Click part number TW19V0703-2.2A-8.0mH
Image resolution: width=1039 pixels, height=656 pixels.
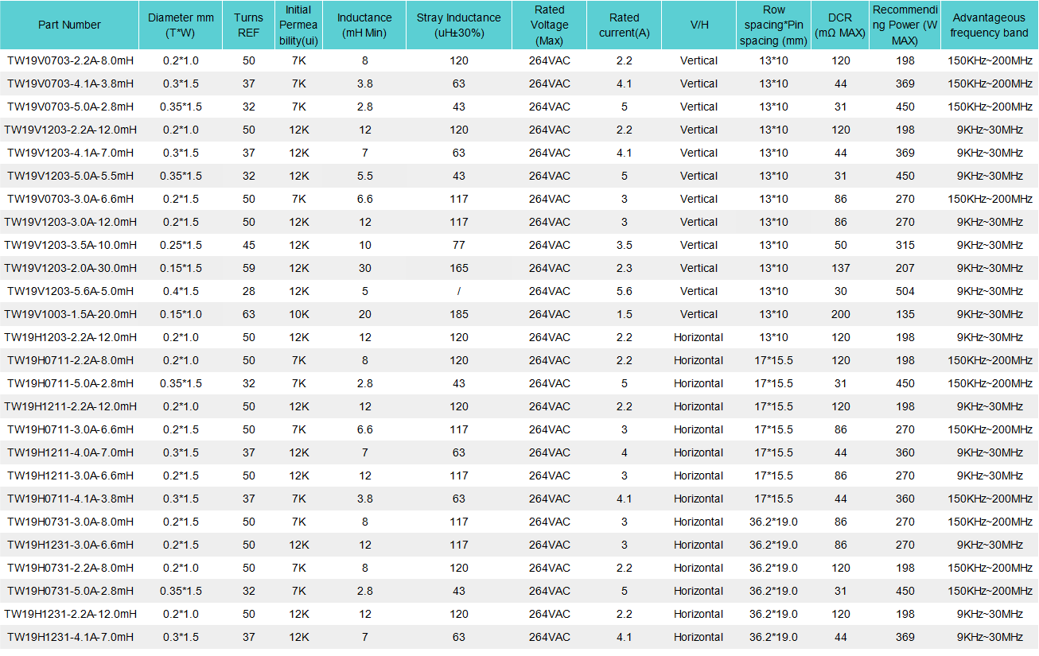coord(70,60)
